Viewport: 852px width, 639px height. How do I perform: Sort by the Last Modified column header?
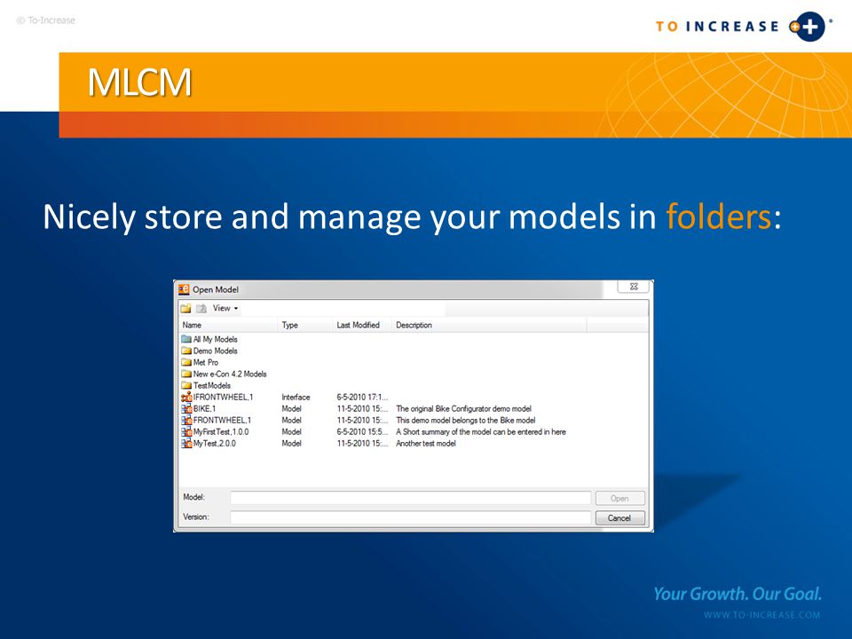pyautogui.click(x=362, y=325)
